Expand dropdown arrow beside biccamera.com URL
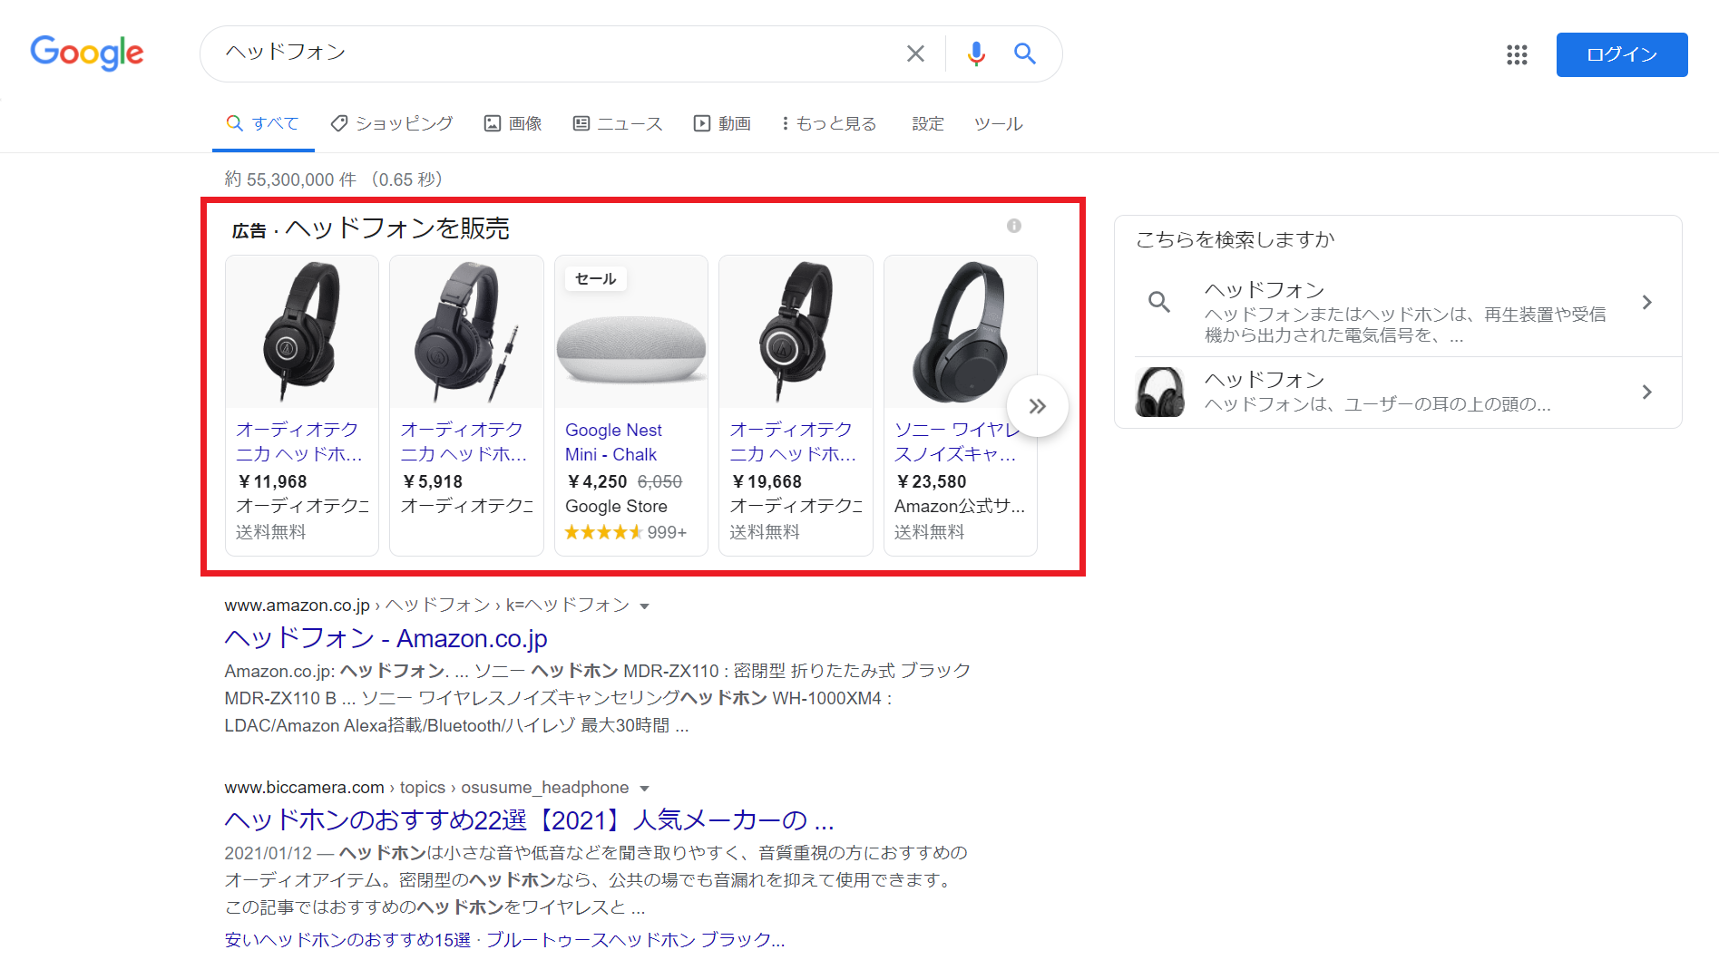The image size is (1719, 979). pos(645,789)
